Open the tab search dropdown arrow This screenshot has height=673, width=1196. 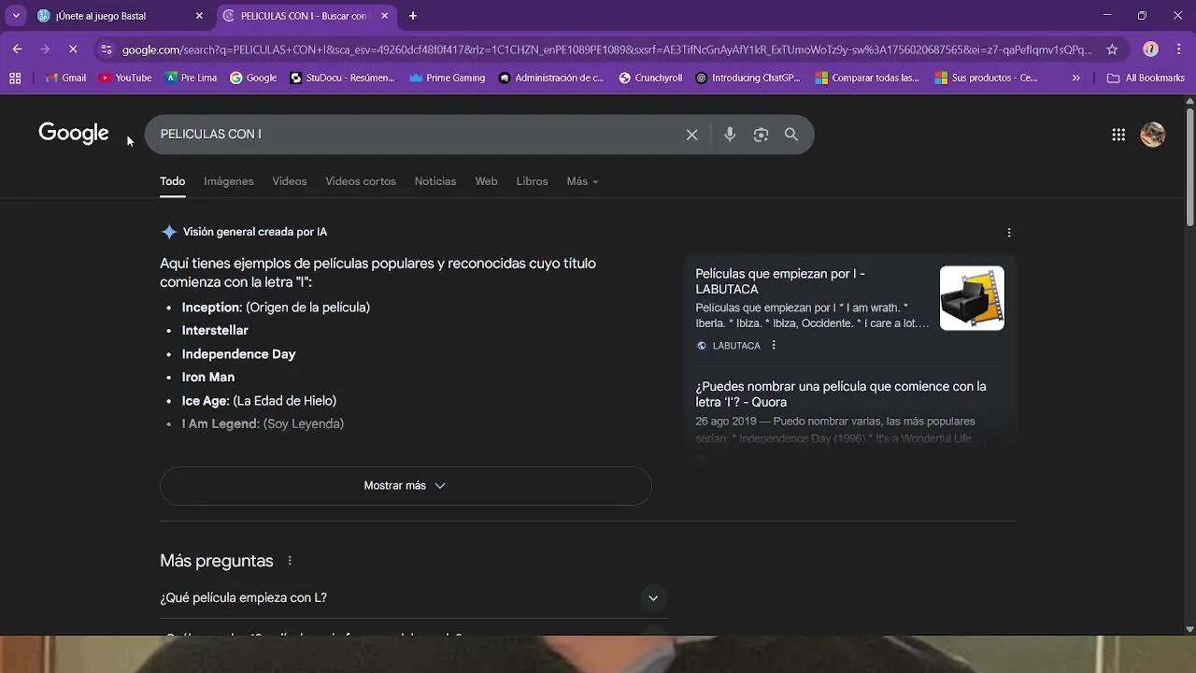[x=16, y=16]
